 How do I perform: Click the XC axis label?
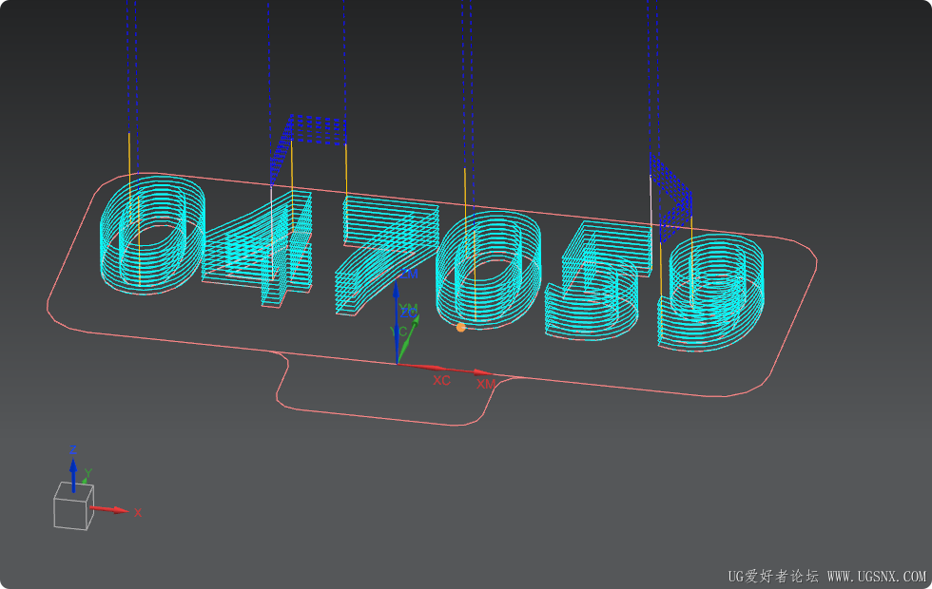441,380
